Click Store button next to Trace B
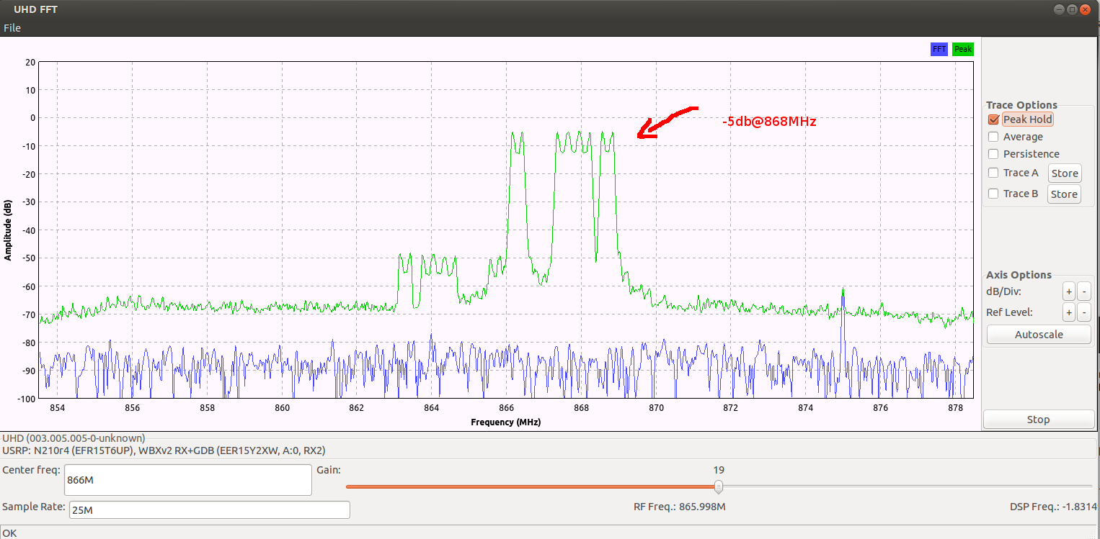The image size is (1100, 539). (x=1065, y=194)
